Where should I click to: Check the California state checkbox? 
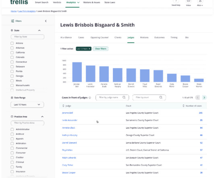(x=12, y=52)
